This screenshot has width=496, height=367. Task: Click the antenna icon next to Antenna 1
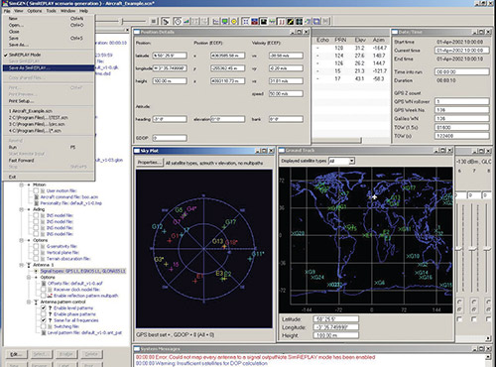click(29, 265)
